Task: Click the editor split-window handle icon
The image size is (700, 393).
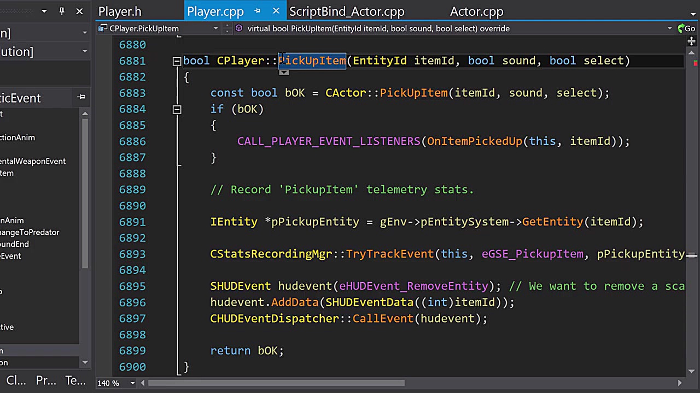Action: click(691, 41)
